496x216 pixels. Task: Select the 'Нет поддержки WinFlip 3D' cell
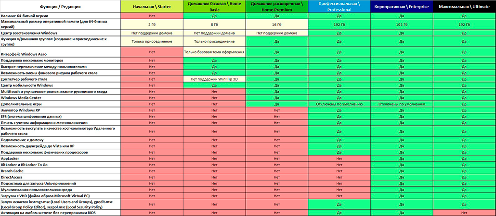click(214, 79)
